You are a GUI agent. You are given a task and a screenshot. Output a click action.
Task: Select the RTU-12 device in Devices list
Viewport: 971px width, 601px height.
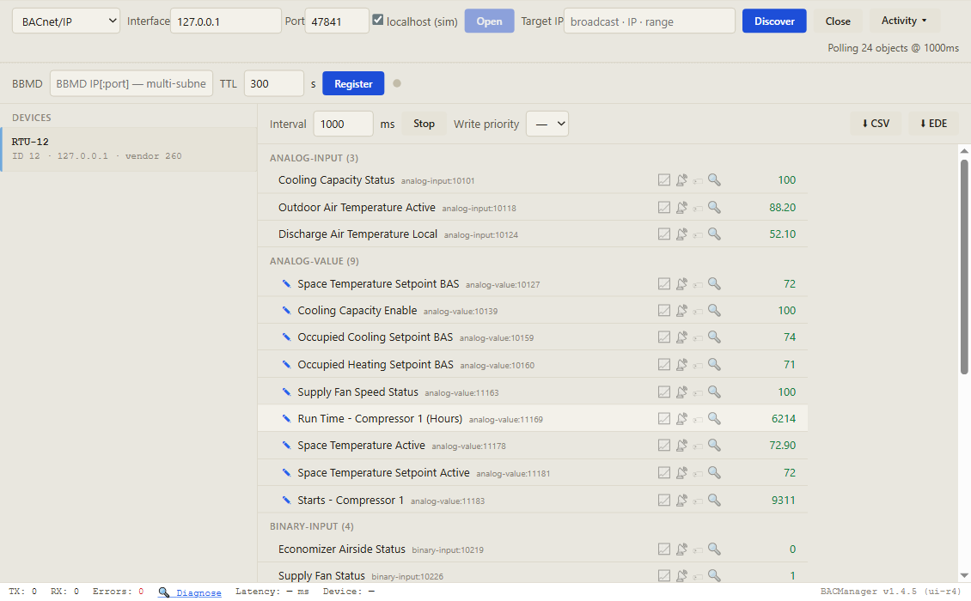(x=129, y=149)
